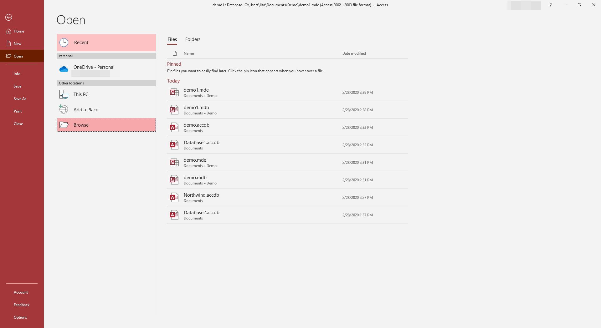Click Add a Place
The width and height of the screenshot is (601, 328).
[x=106, y=110]
